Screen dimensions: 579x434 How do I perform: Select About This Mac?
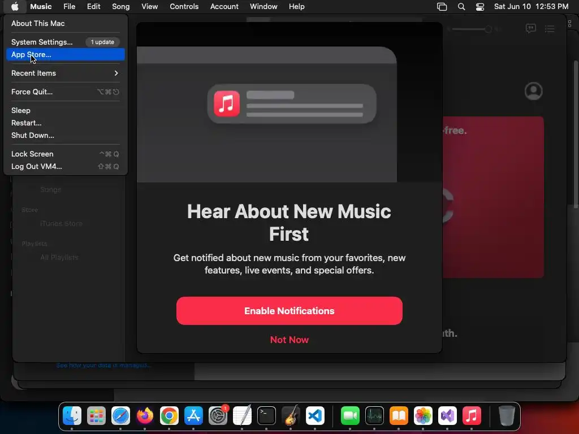(66, 23)
